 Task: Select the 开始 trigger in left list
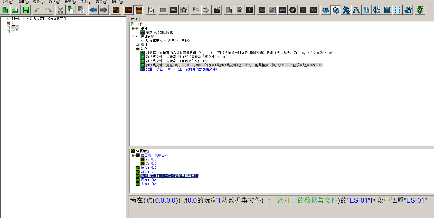15,27
